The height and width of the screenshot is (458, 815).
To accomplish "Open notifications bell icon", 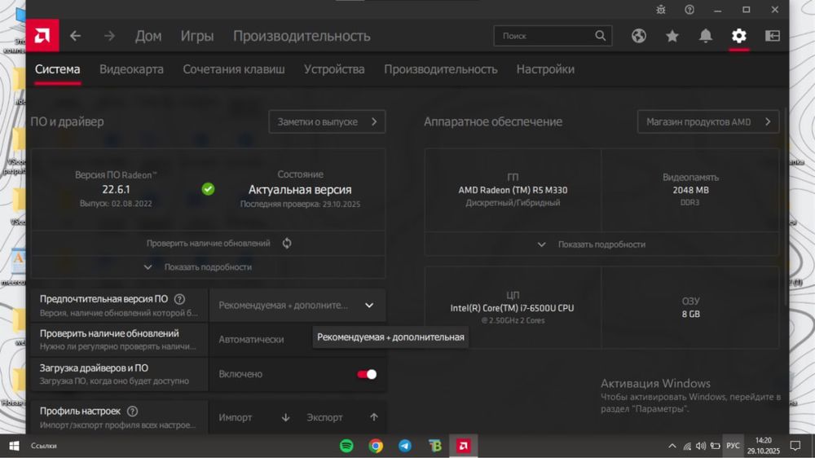I will coord(705,35).
